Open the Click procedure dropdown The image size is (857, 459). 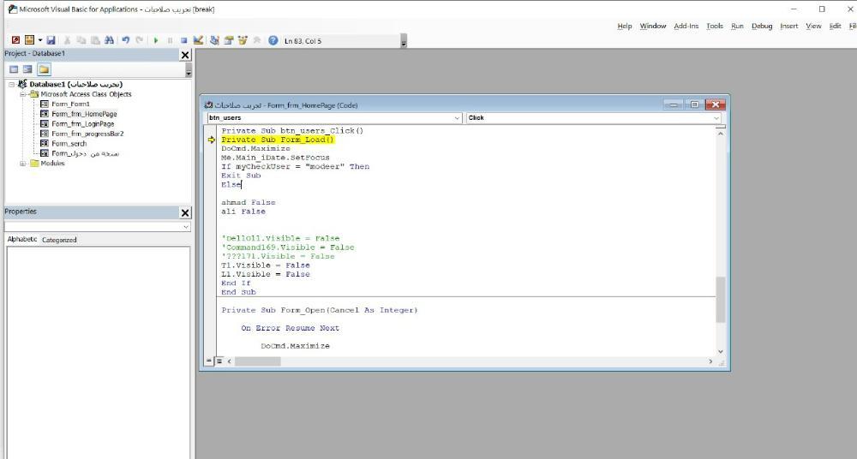(x=716, y=117)
